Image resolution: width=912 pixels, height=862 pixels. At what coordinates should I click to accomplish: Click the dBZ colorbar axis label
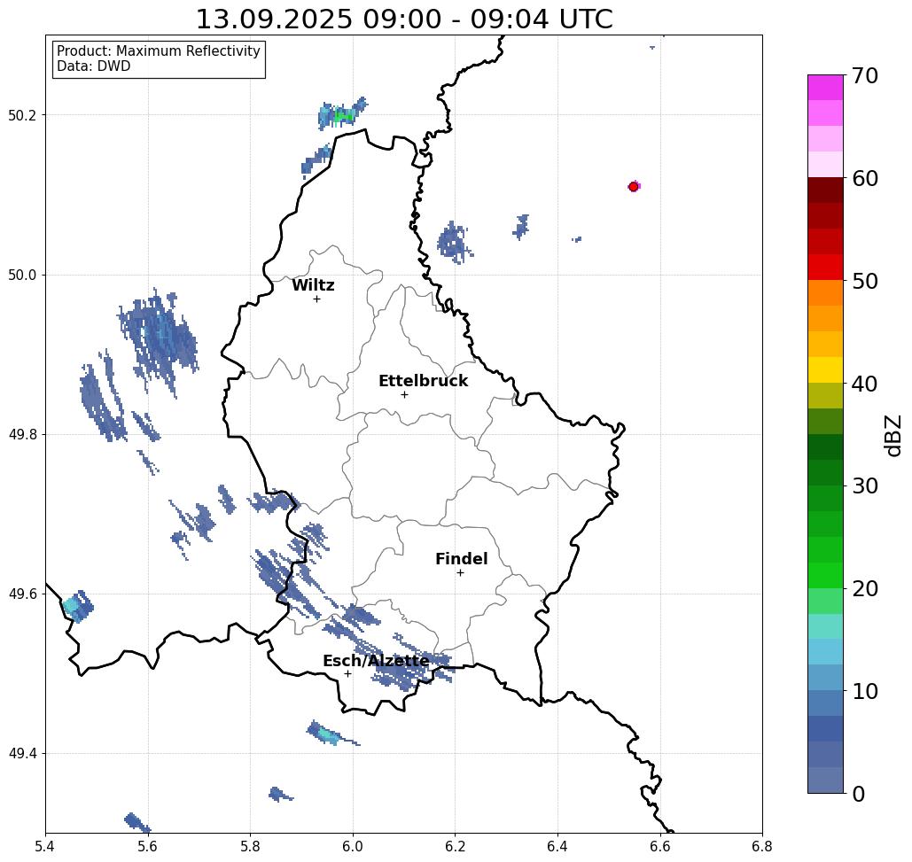click(x=893, y=435)
